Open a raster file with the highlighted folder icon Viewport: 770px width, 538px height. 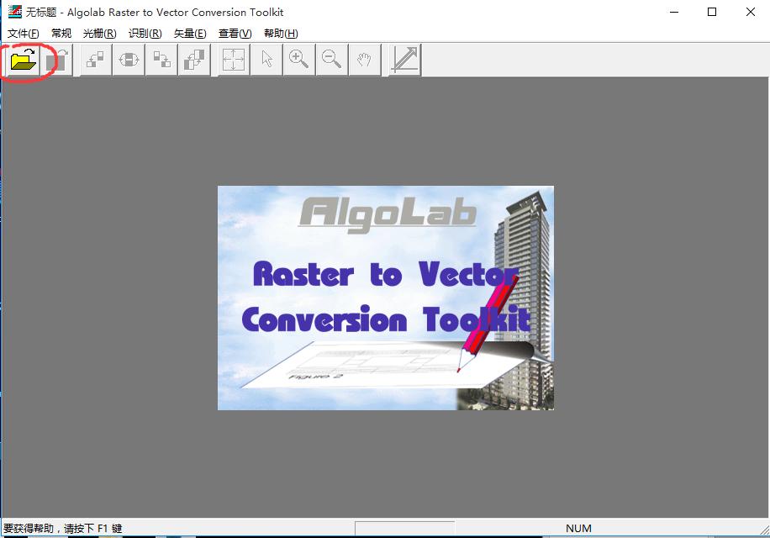click(21, 59)
